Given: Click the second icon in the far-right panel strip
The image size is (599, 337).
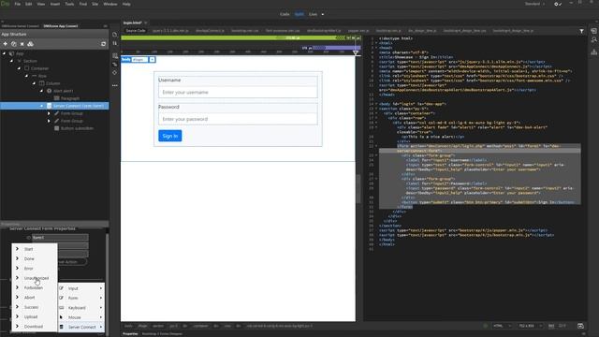Looking at the screenshot, I should [593, 39].
